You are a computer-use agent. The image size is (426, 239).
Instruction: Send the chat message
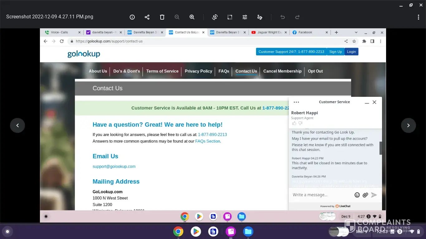pyautogui.click(x=374, y=195)
